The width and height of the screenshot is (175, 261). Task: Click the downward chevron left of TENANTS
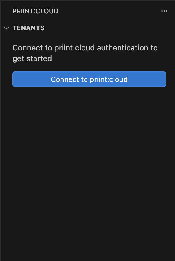[7, 28]
